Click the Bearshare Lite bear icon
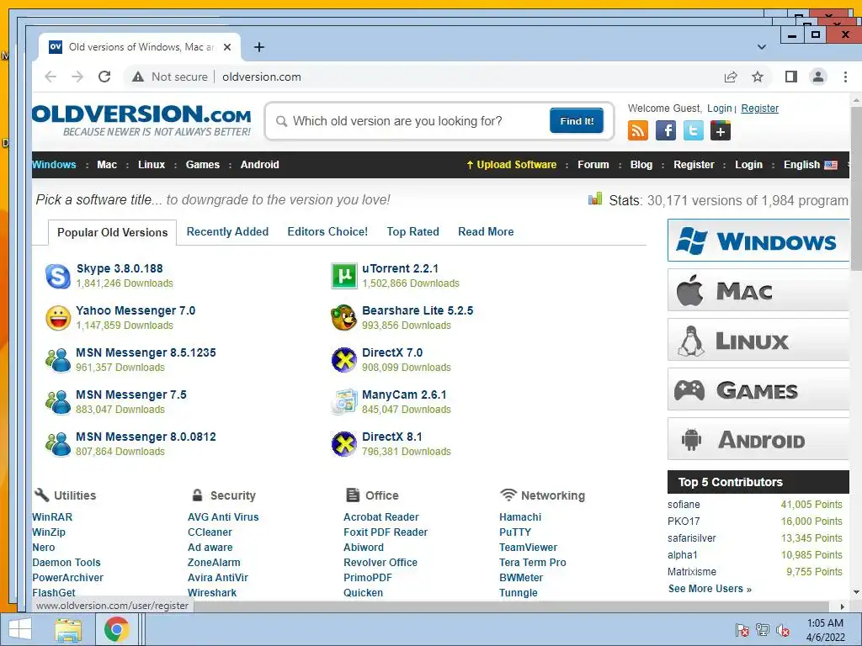The width and height of the screenshot is (862, 646). coord(344,318)
